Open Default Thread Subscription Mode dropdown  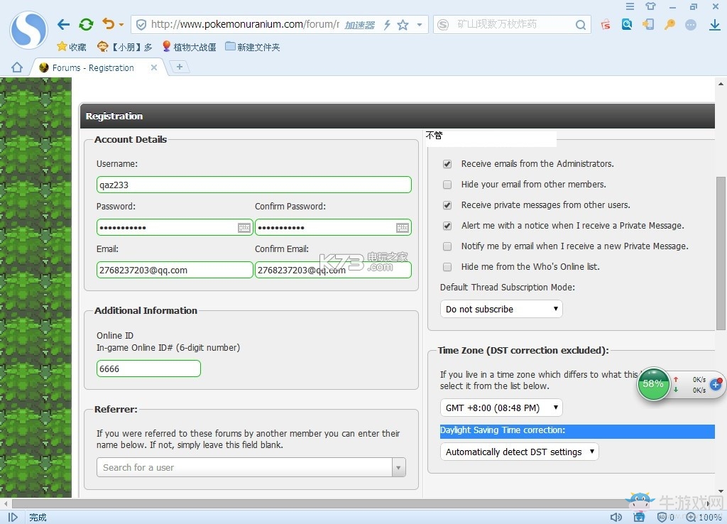[x=501, y=309]
